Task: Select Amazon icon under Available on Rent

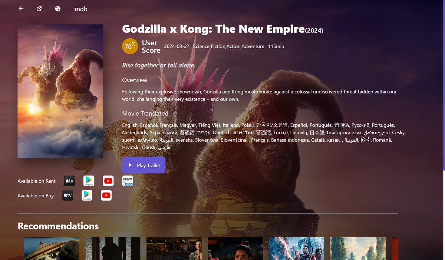Action: point(128,181)
